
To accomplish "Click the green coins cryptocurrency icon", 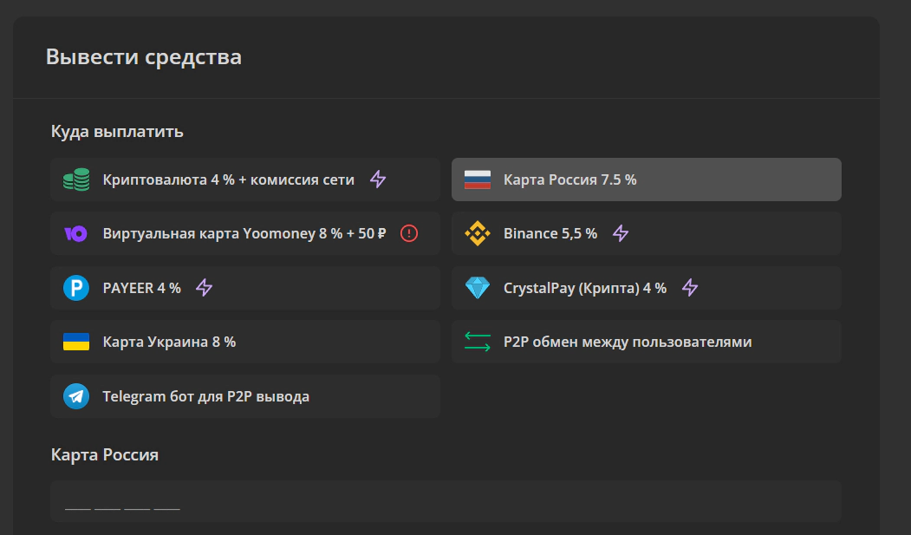I will point(76,179).
